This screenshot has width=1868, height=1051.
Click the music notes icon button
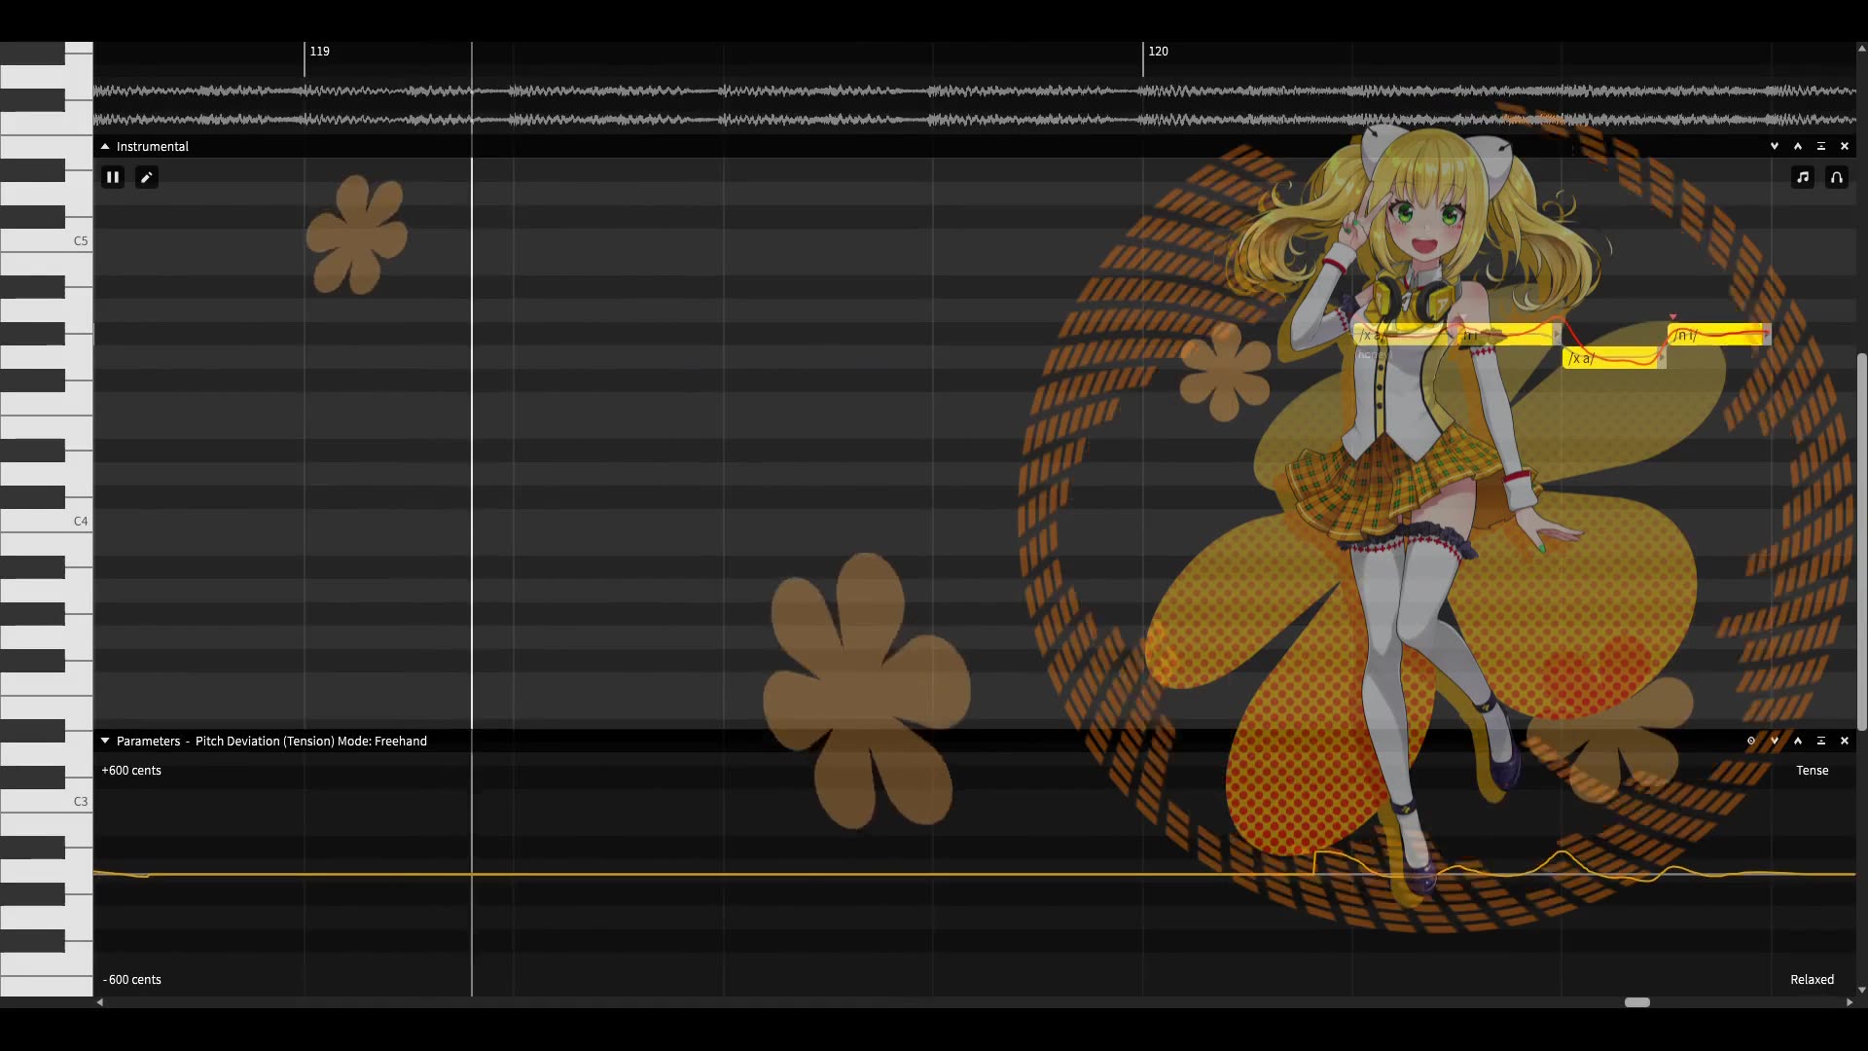tap(1803, 177)
